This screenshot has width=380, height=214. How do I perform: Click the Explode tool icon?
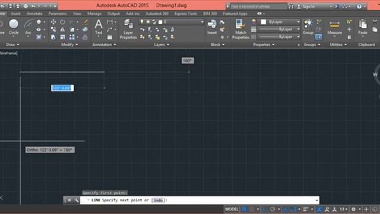[x=85, y=30]
